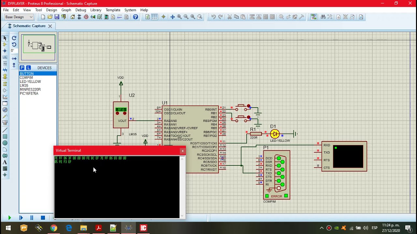This screenshot has height=234, width=417.
Task: Open the Windows Start menu
Action: click(x=8, y=228)
